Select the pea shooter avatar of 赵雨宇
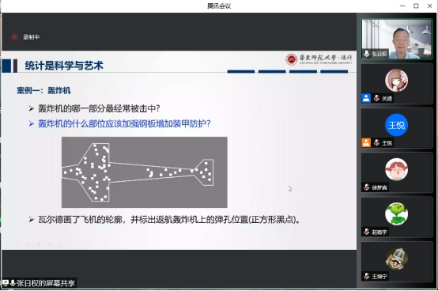 click(x=396, y=214)
